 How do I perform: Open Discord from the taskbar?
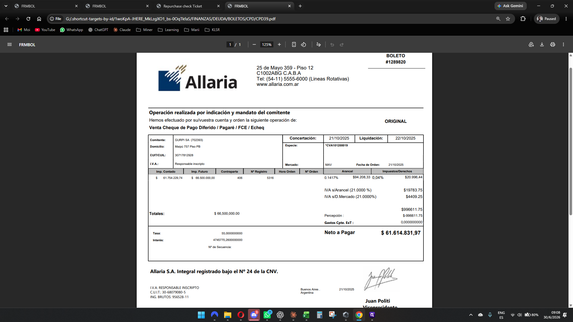point(254,315)
